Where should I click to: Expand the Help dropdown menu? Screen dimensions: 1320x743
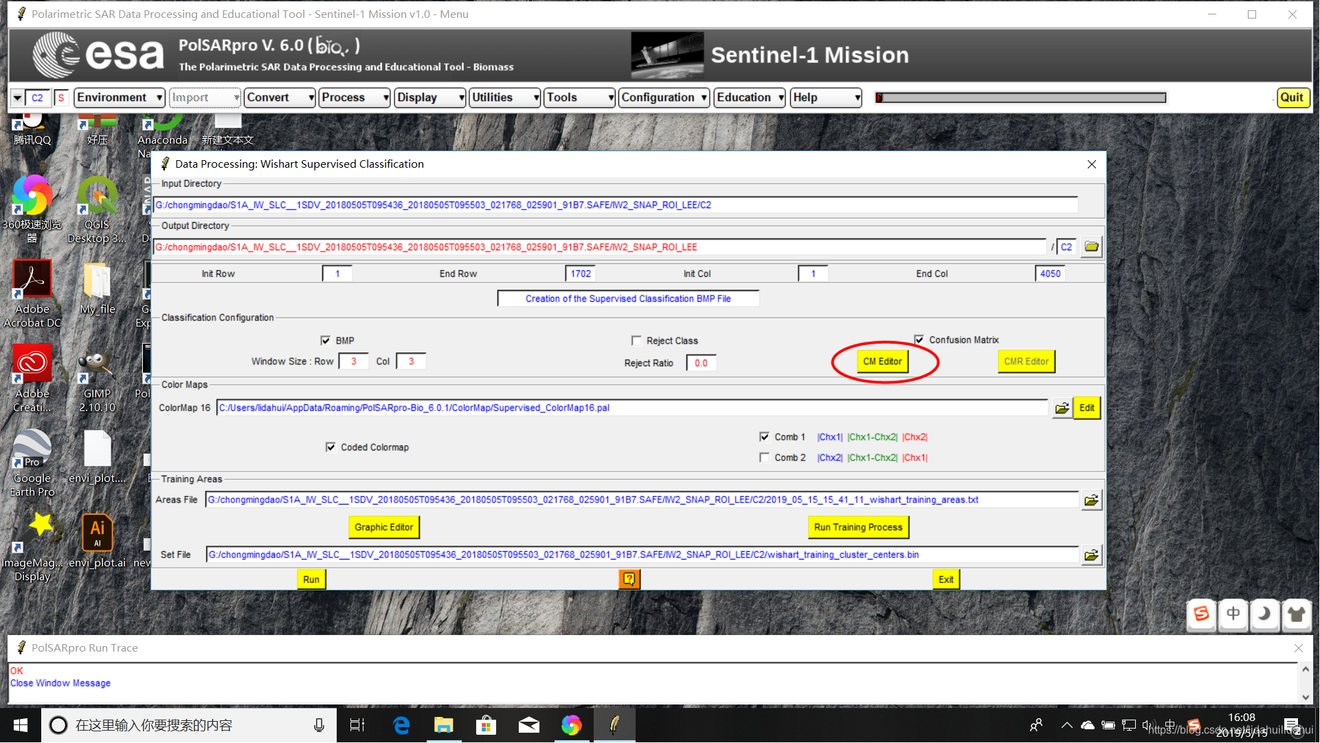826,98
